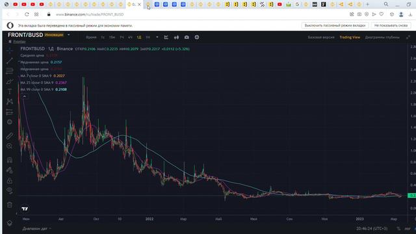Image resolution: width=416 pixels, height=234 pixels.
Task: Open the emoji icons tool
Action: (x=10, y=122)
